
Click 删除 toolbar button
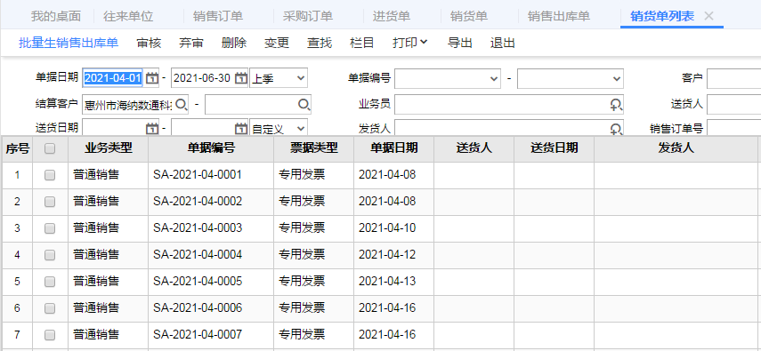[234, 43]
